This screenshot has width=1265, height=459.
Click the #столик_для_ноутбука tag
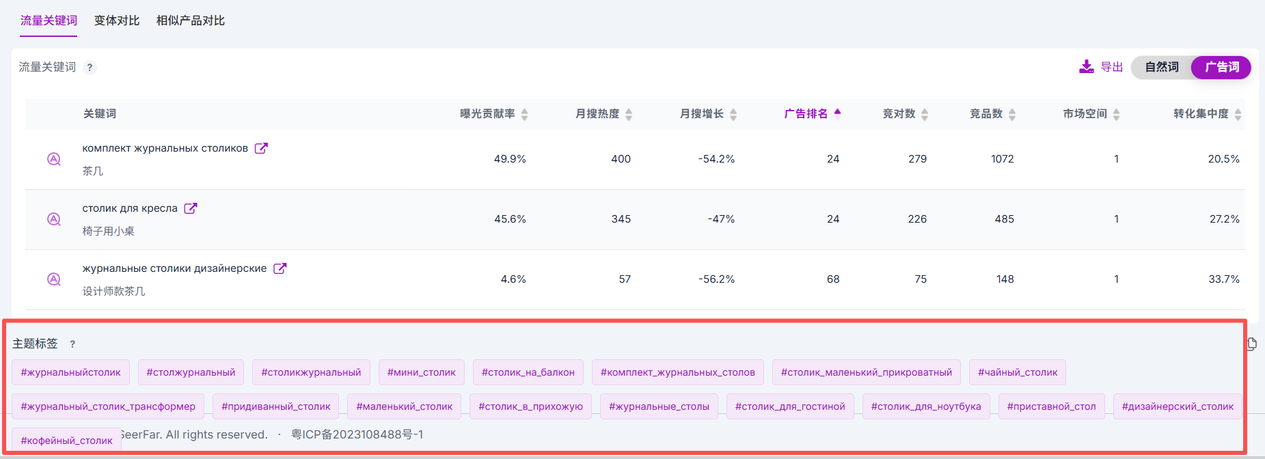(x=925, y=406)
